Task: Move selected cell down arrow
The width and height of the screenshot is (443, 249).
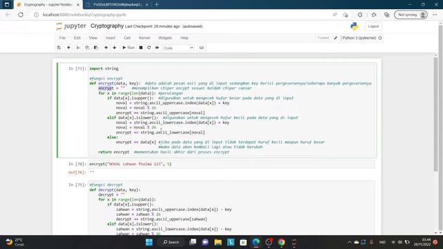Action: [x=114, y=48]
